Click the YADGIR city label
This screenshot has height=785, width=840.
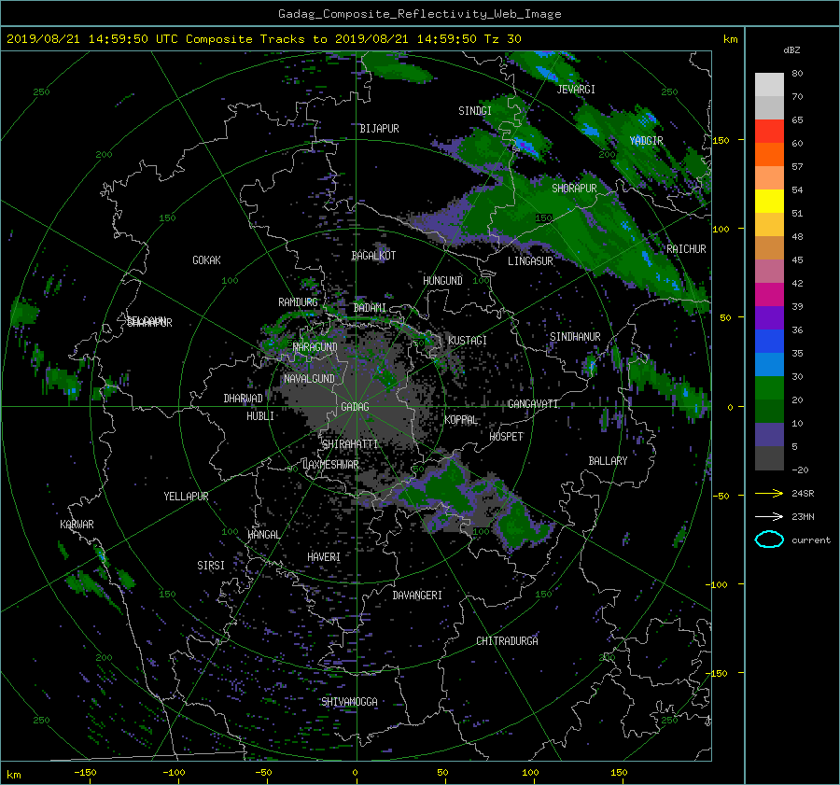click(x=646, y=141)
